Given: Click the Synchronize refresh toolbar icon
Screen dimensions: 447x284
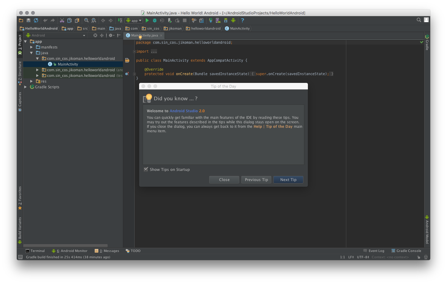Looking at the screenshot, I should [36, 20].
